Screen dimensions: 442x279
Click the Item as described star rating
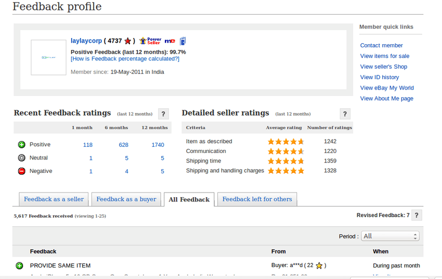point(286,142)
